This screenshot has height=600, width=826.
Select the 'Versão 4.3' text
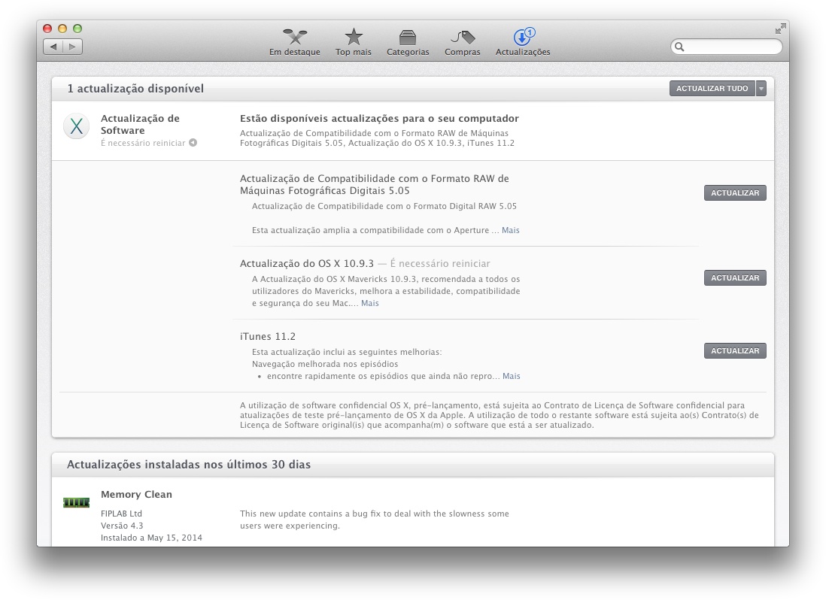pyautogui.click(x=122, y=526)
